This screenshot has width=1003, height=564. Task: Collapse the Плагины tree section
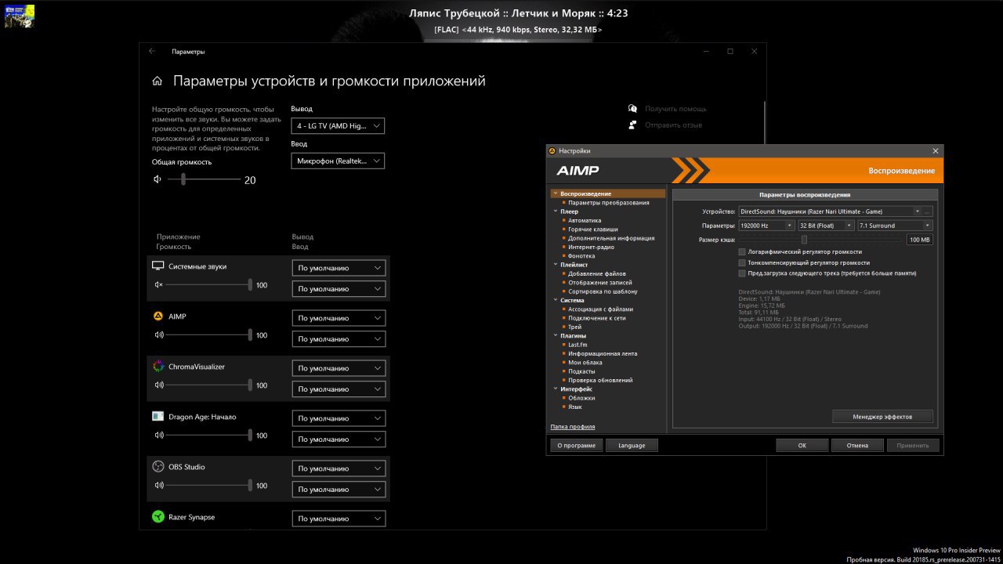click(554, 336)
